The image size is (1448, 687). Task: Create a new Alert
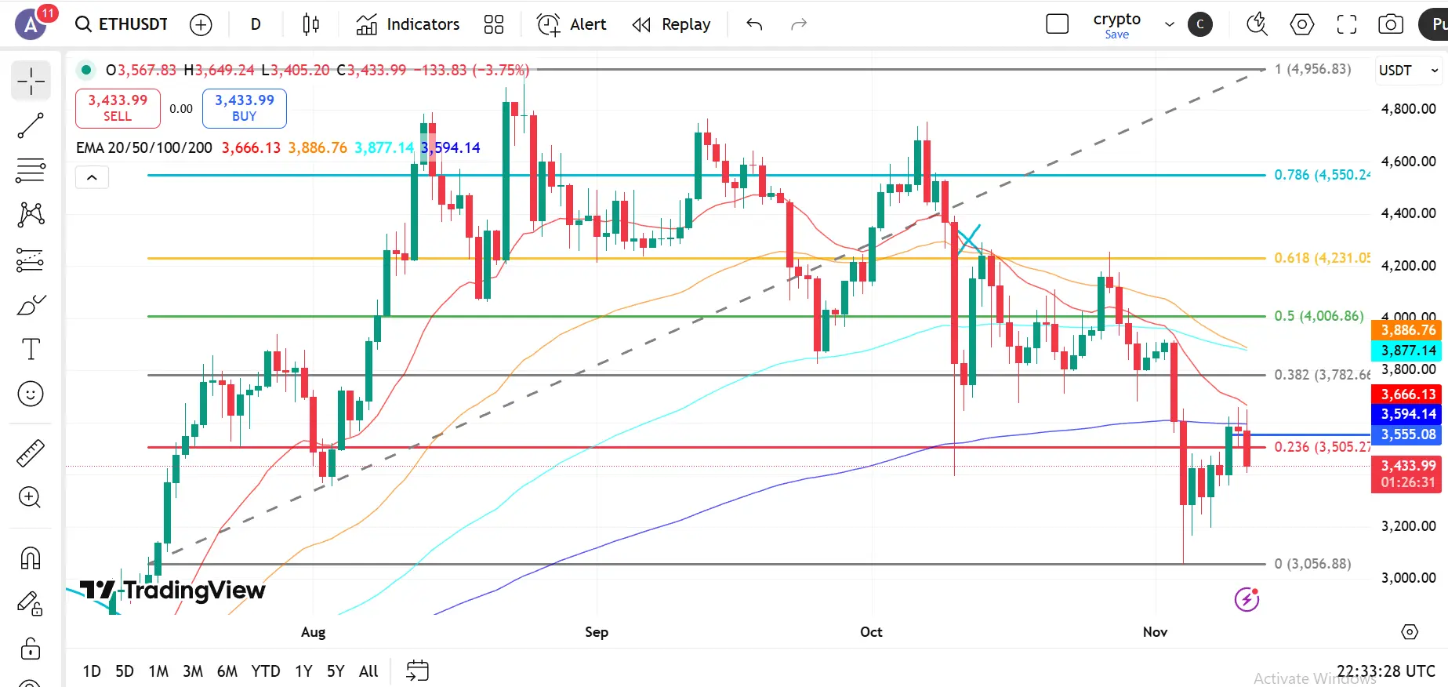coord(572,25)
